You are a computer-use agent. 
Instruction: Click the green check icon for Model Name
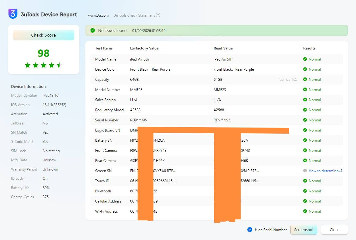[305, 59]
